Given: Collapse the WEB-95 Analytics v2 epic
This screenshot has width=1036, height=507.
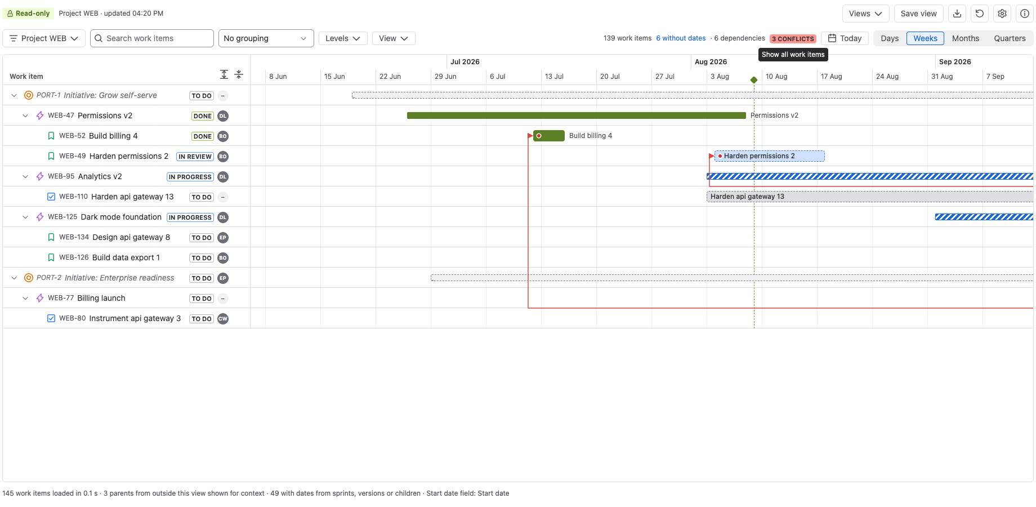Looking at the screenshot, I should 25,176.
